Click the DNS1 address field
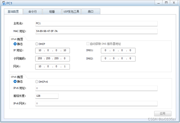 pos(118,50)
